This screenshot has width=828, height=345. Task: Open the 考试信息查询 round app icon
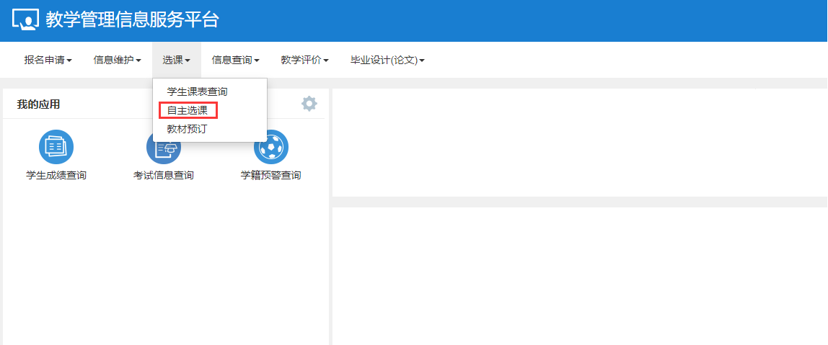[x=164, y=153]
